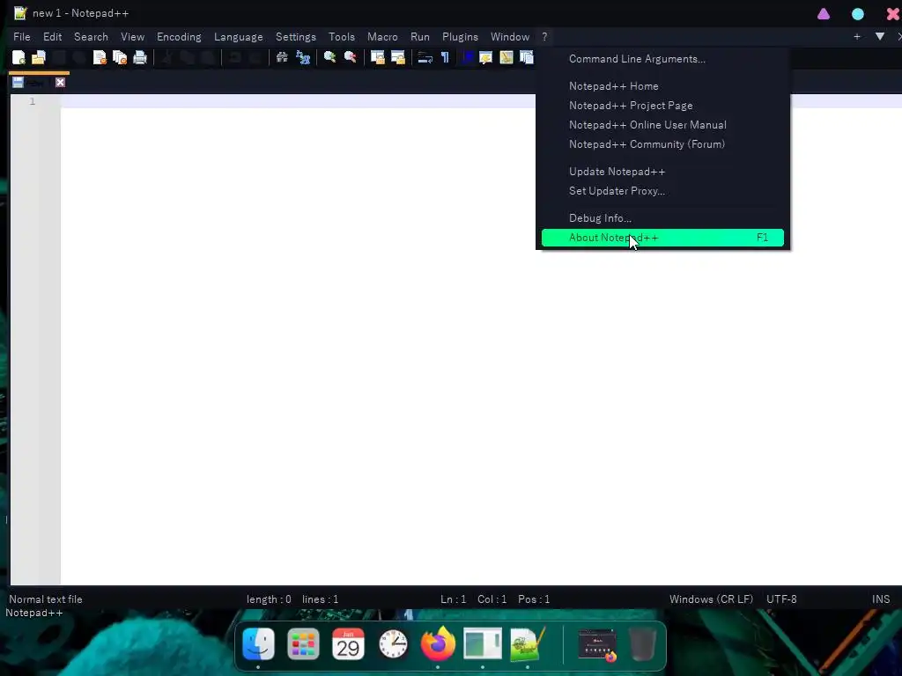Select Command Line Arguments... entry
This screenshot has width=902, height=676.
click(x=662, y=59)
